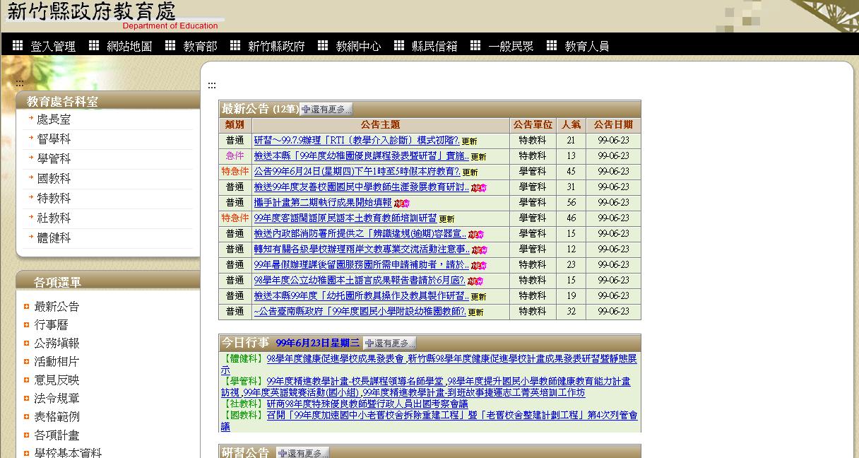Click bullet icon next to 行事曆

(26, 324)
